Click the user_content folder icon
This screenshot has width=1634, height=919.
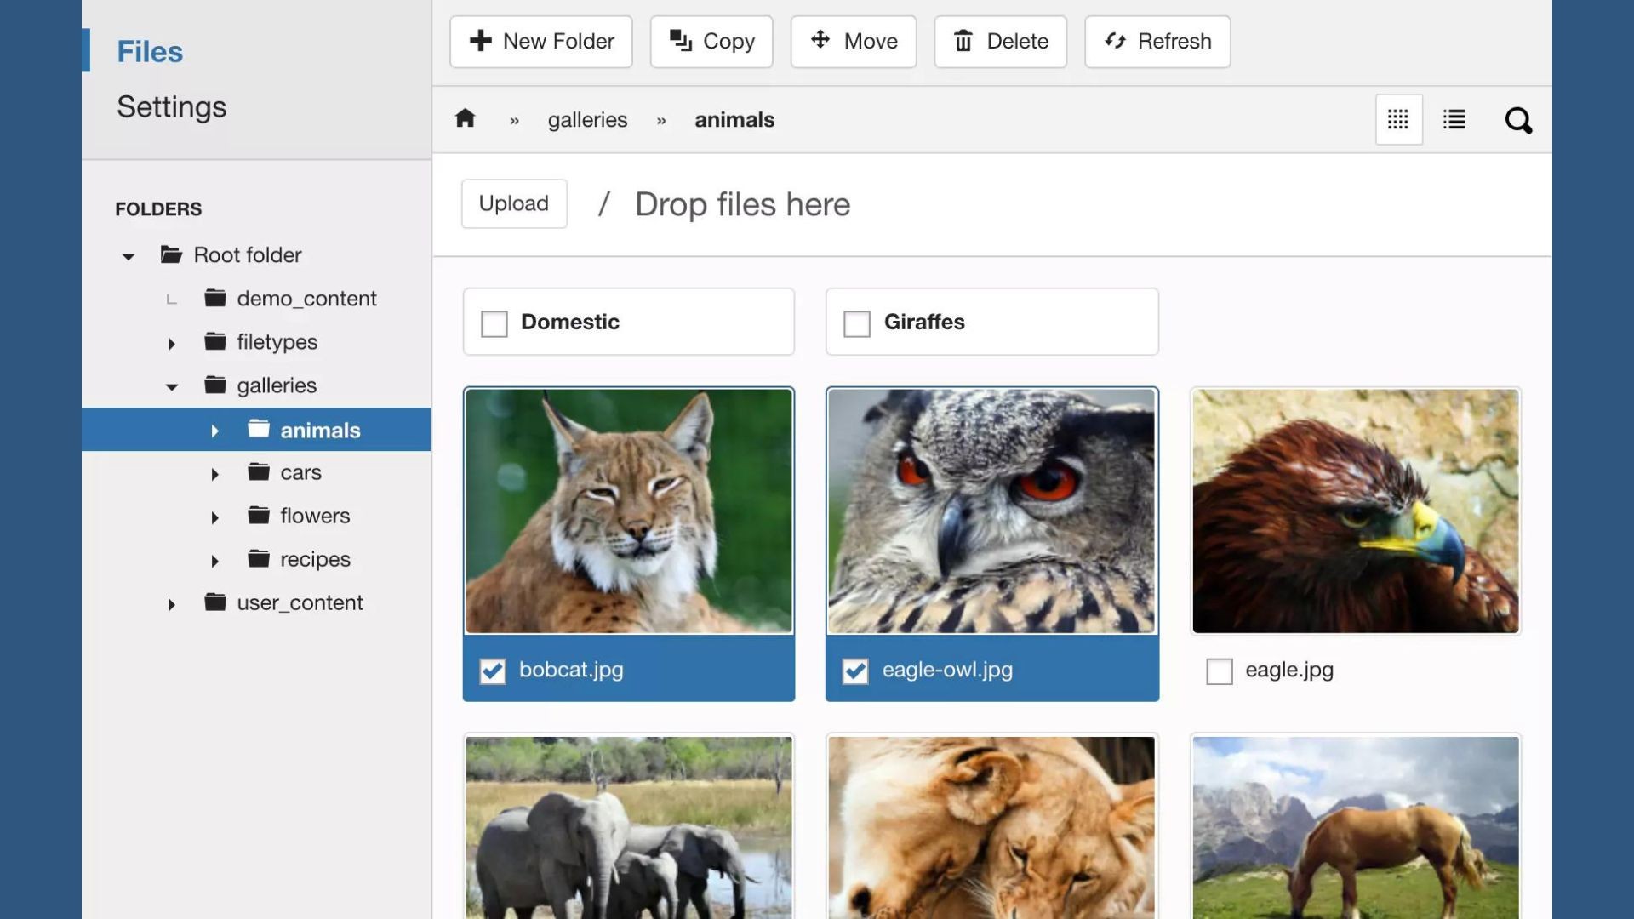coord(215,602)
